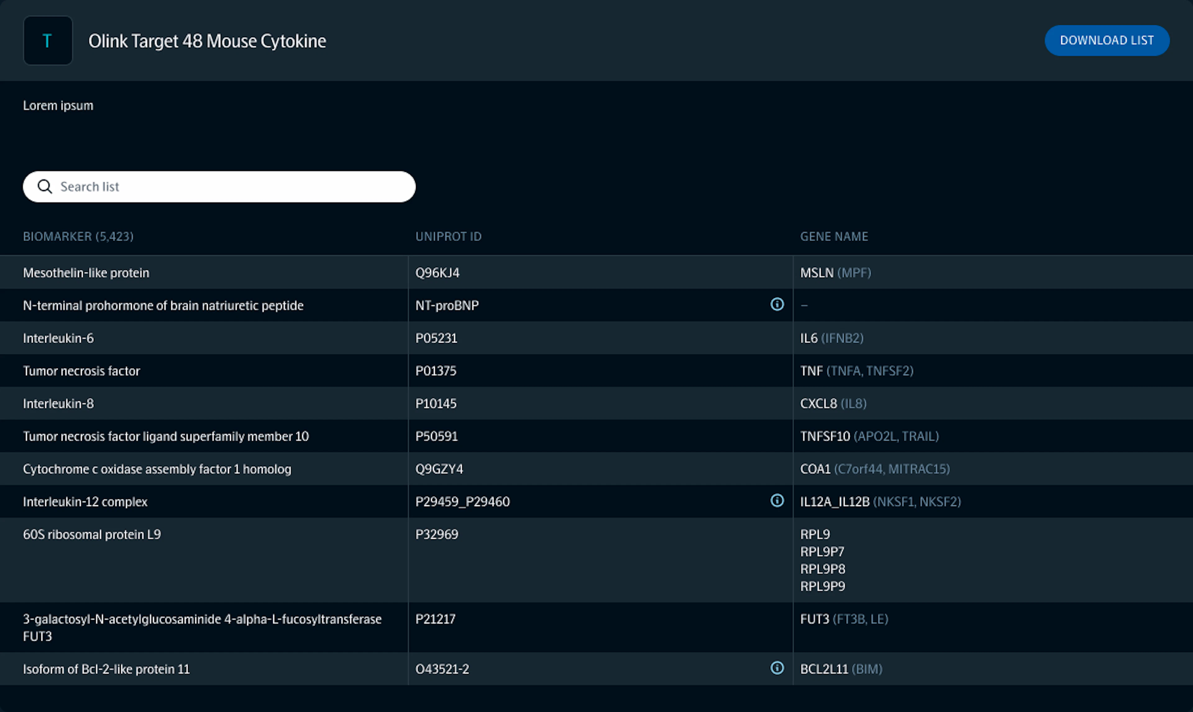Select Tumor necrosis factor ligand superfamily member 10
1193x712 pixels.
(x=166, y=436)
